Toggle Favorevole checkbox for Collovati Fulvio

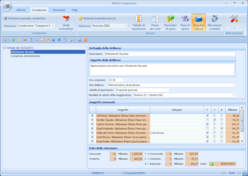(x=207, y=133)
